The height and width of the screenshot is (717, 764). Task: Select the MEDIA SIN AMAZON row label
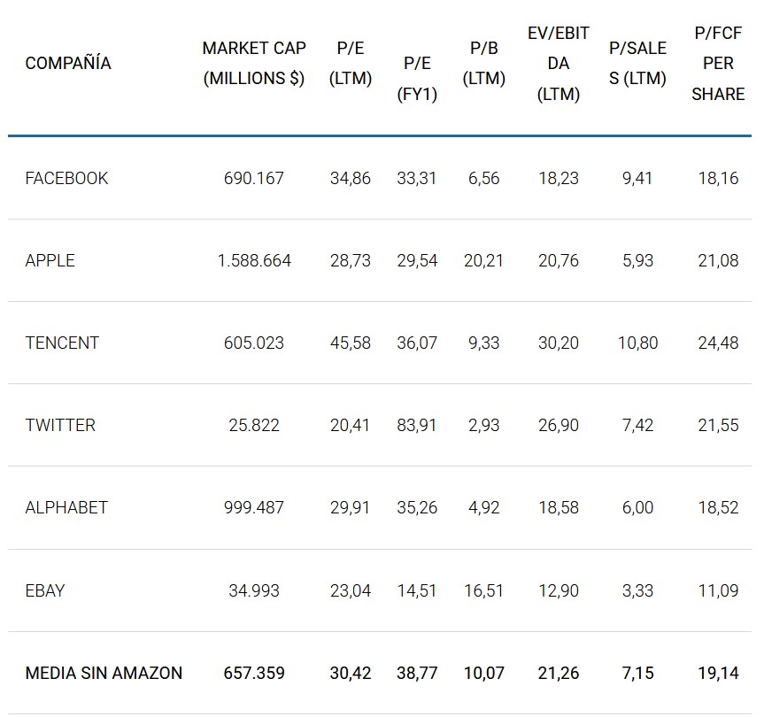(104, 673)
